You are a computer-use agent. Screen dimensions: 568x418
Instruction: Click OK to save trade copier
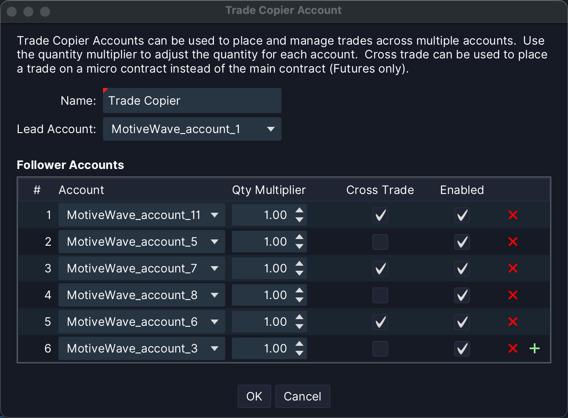[x=254, y=396]
